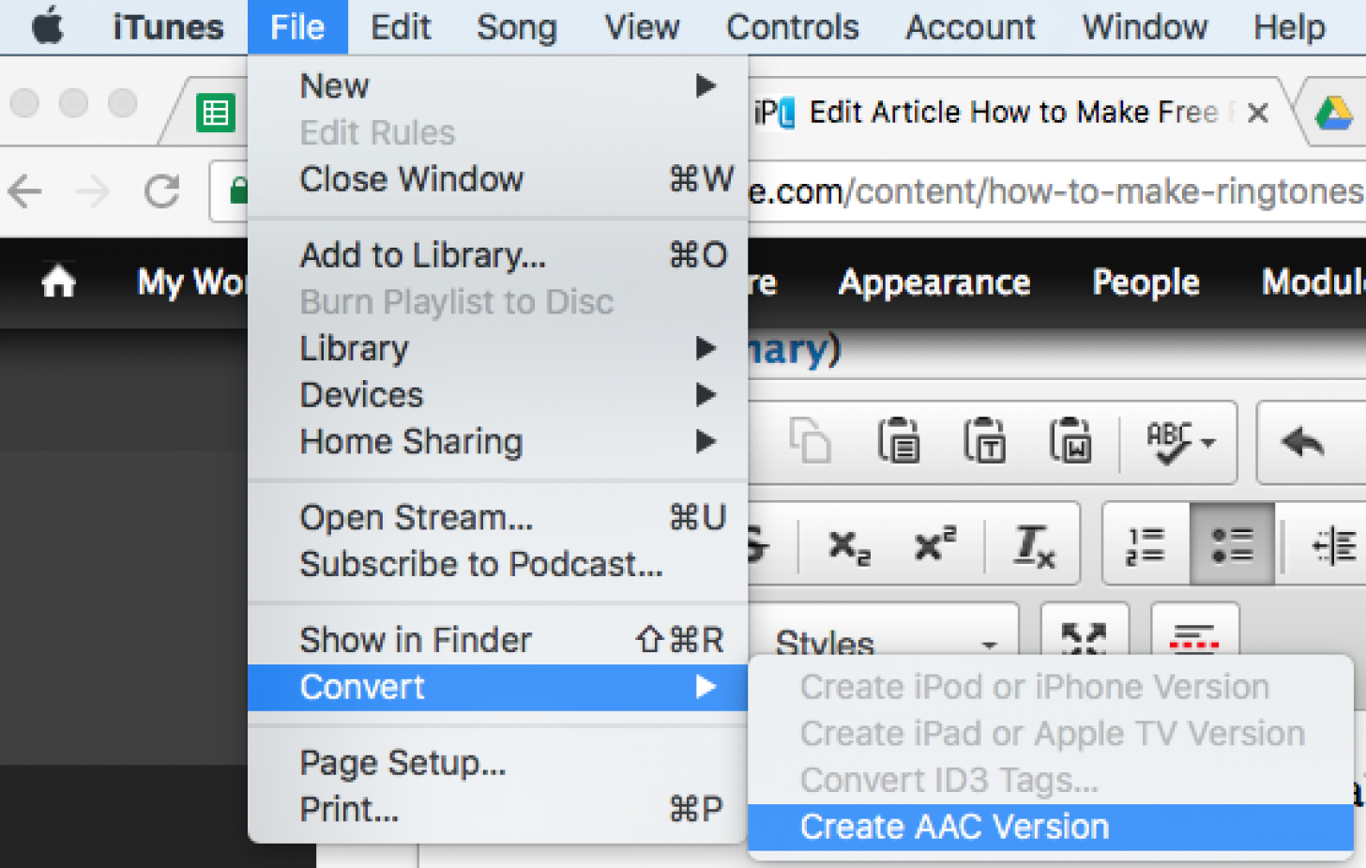The image size is (1366, 868).
Task: Open the Styles dropdown
Action: click(x=885, y=644)
